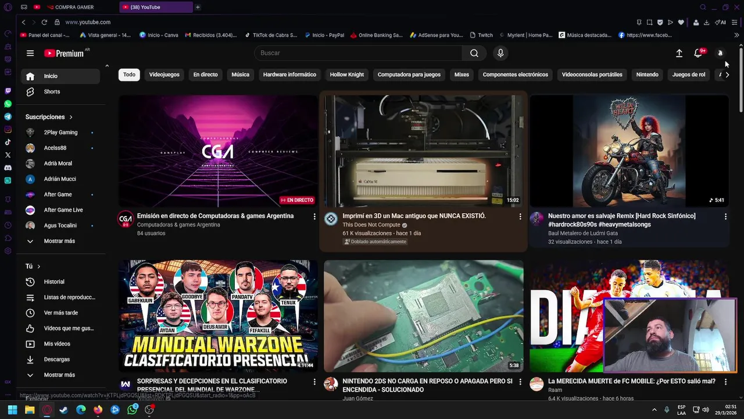Show hidden tray icons in the taskbar

[654, 410]
